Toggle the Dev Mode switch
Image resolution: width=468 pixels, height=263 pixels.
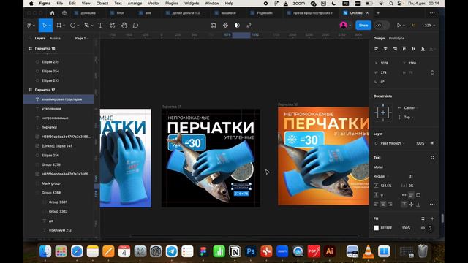[x=382, y=26]
